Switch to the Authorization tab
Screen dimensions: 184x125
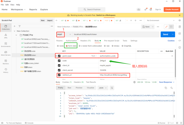[71, 41]
